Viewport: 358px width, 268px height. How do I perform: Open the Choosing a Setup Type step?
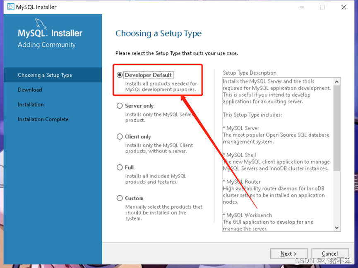click(x=53, y=75)
